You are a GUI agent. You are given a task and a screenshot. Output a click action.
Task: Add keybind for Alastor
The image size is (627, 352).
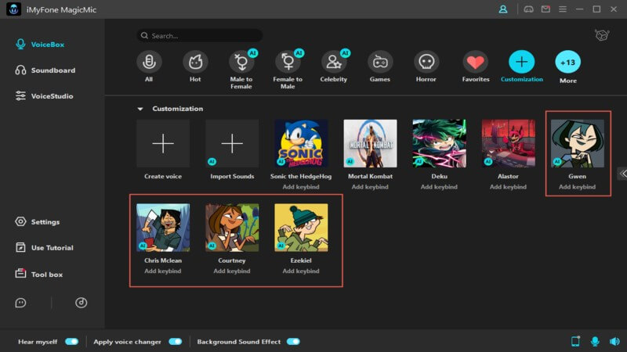[508, 187]
